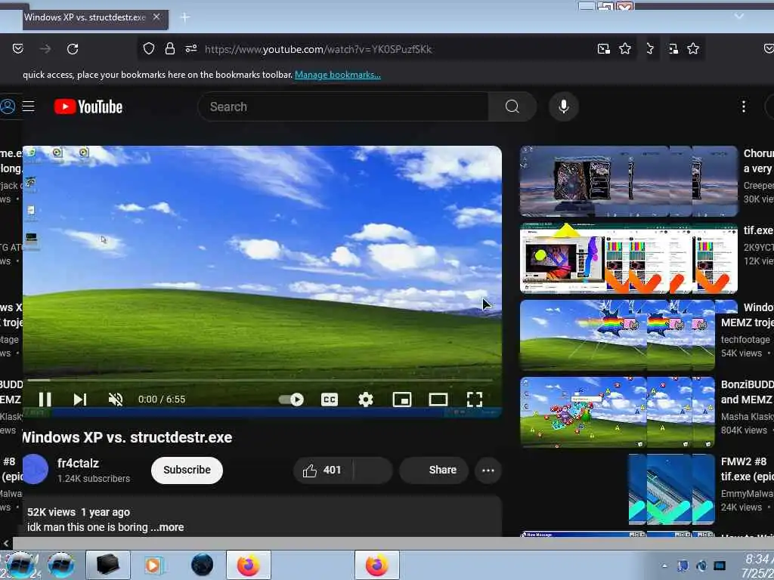Bookmark this page with star icon
The height and width of the screenshot is (580, 774).
coord(625,49)
